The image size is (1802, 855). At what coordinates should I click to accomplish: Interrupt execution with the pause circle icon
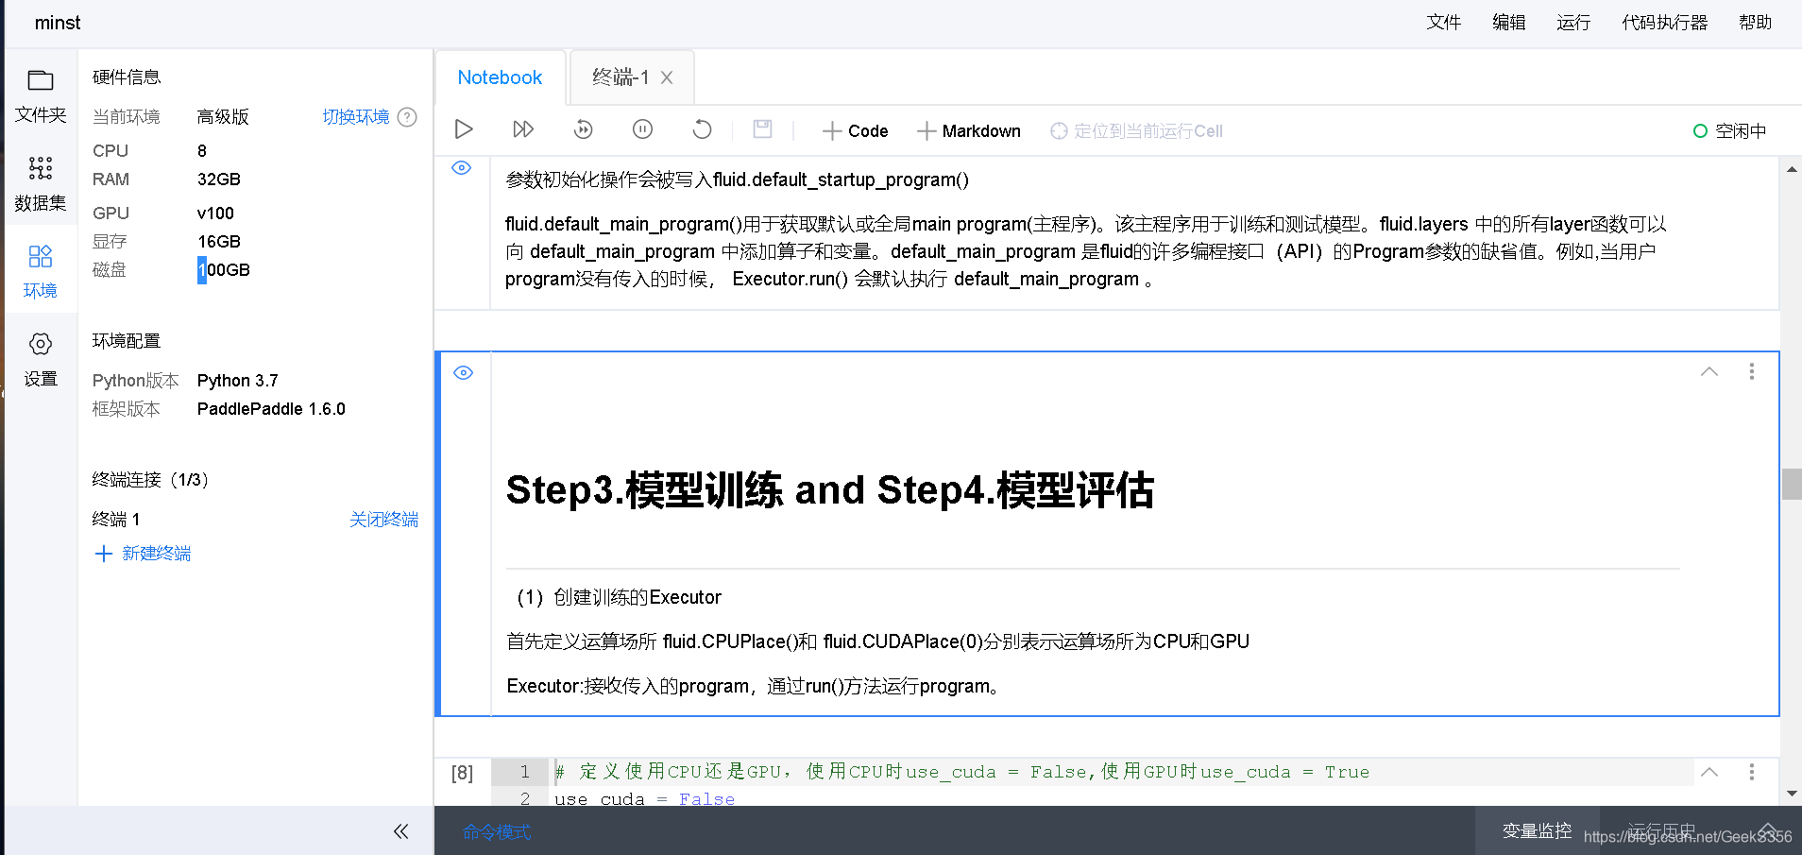(x=642, y=129)
